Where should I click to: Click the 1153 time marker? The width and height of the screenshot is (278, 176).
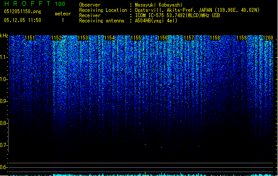click(x=83, y=38)
